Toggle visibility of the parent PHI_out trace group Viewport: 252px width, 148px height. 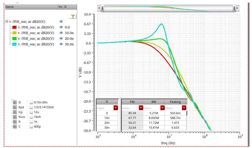point(61,21)
